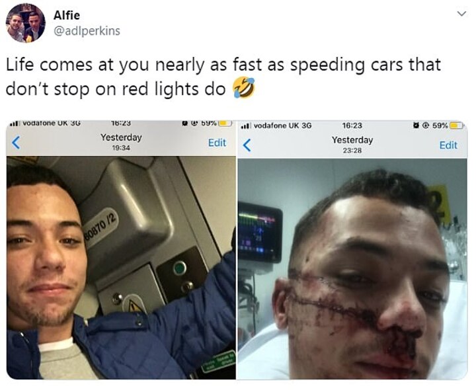
Task: Tap the vodafone UK 3G carrier label on right
Action: [x=283, y=126]
